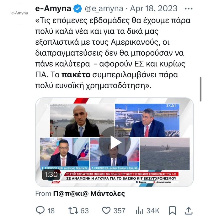Screen dimensions: 203x220
Task: Like the tweet with heart icon
Action: click(x=106, y=211)
